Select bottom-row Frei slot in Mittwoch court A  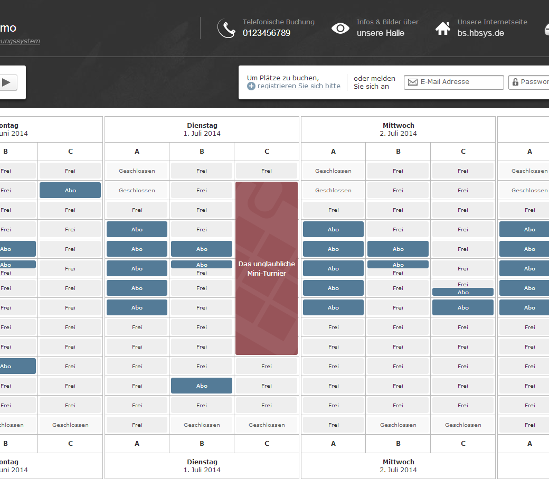(x=333, y=425)
